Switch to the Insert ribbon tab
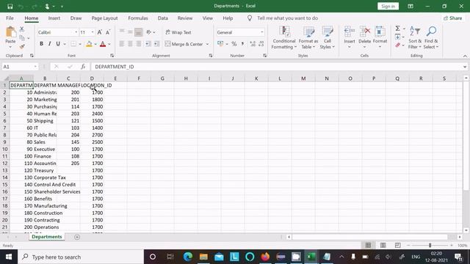This screenshot has height=264, width=470. tap(54, 18)
